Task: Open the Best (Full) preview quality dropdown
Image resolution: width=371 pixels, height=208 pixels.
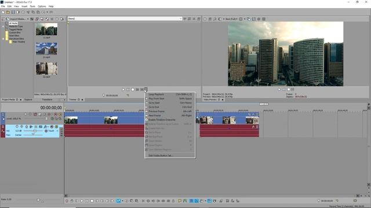Action: coord(231,19)
